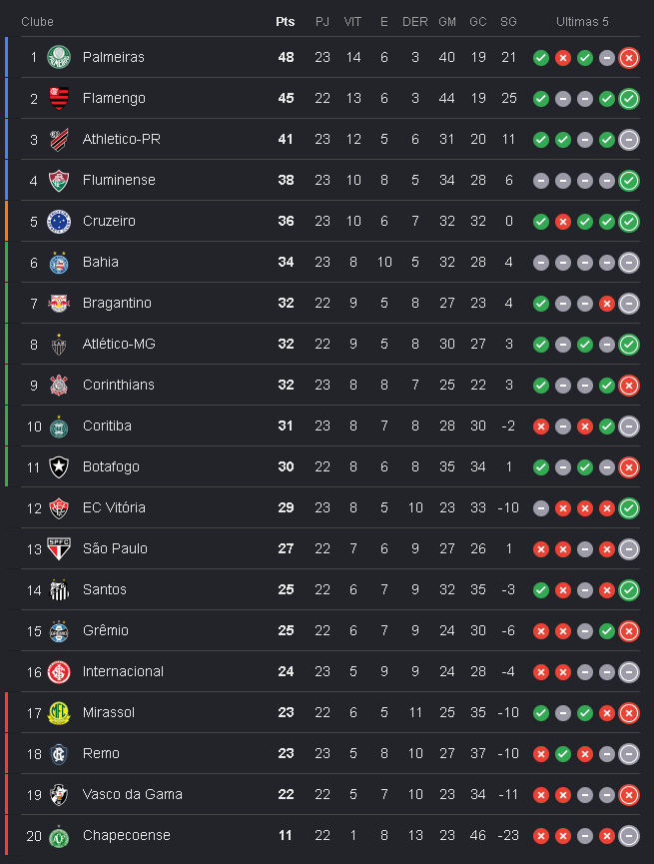Image resolution: width=654 pixels, height=864 pixels.
Task: Click the Chapecoense green crest
Action: pyautogui.click(x=59, y=836)
